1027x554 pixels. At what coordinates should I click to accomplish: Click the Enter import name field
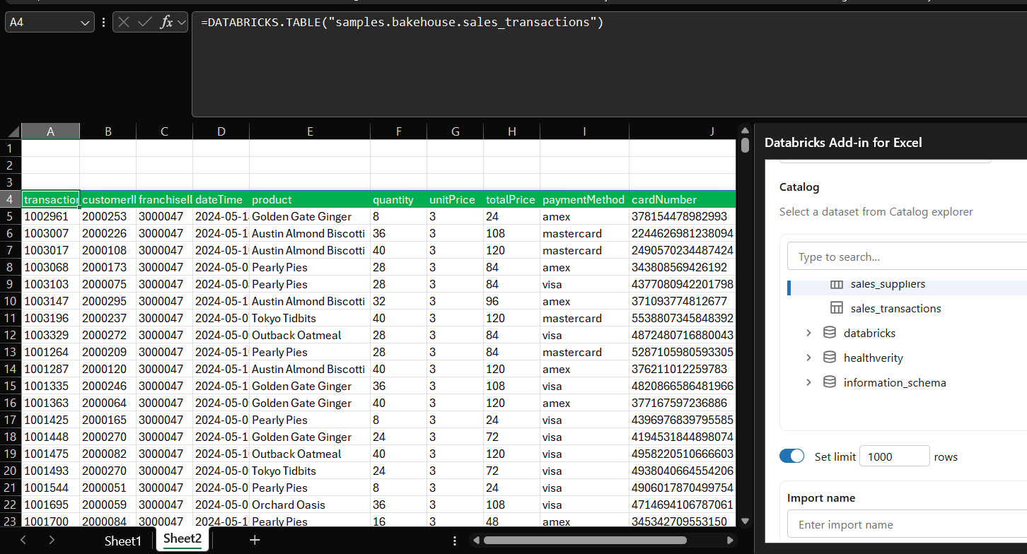[x=907, y=524]
